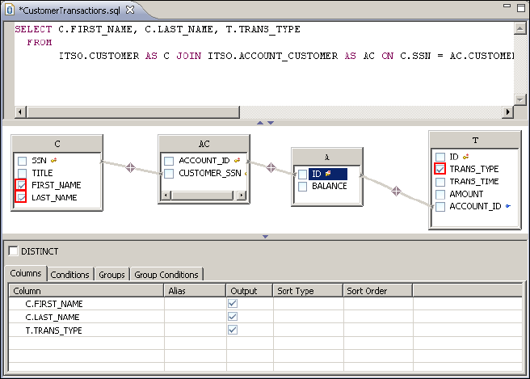Screen dimensions: 530x379
Task: Click the Sort Type column header
Action: (x=308, y=291)
